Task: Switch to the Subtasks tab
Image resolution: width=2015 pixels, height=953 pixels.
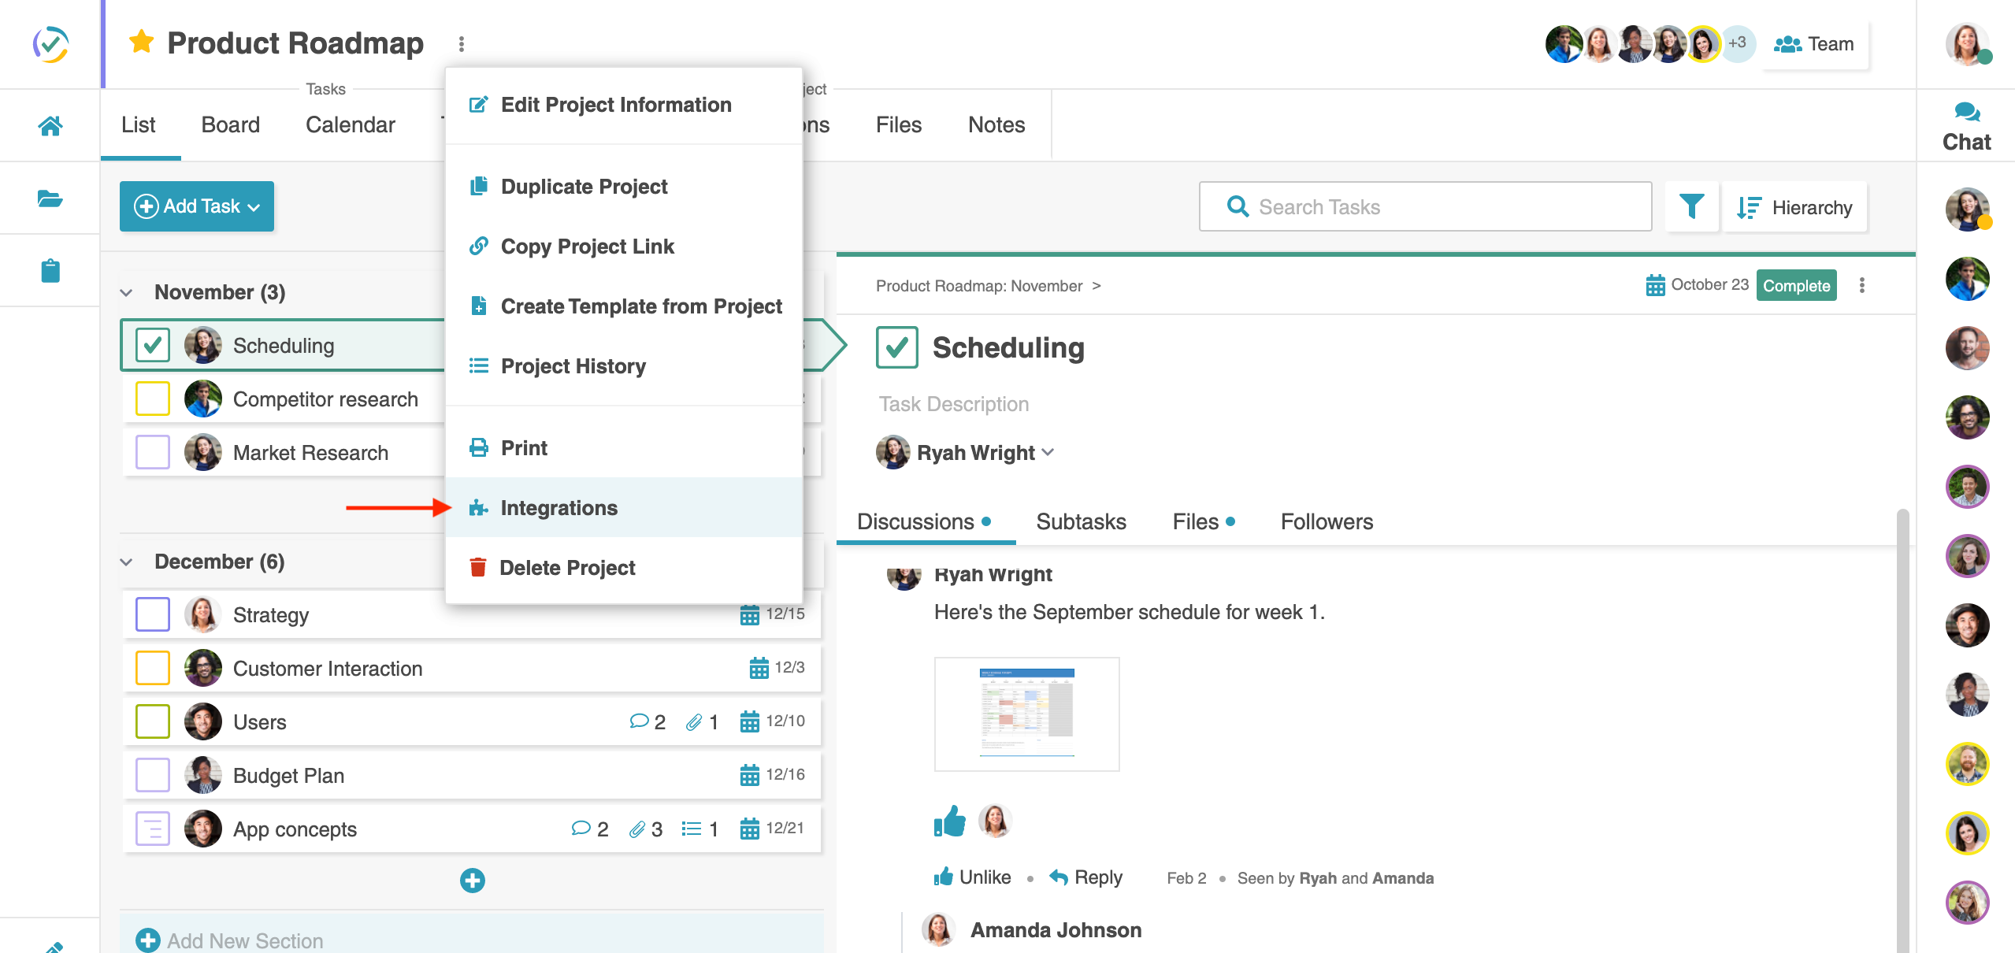Action: tap(1080, 521)
